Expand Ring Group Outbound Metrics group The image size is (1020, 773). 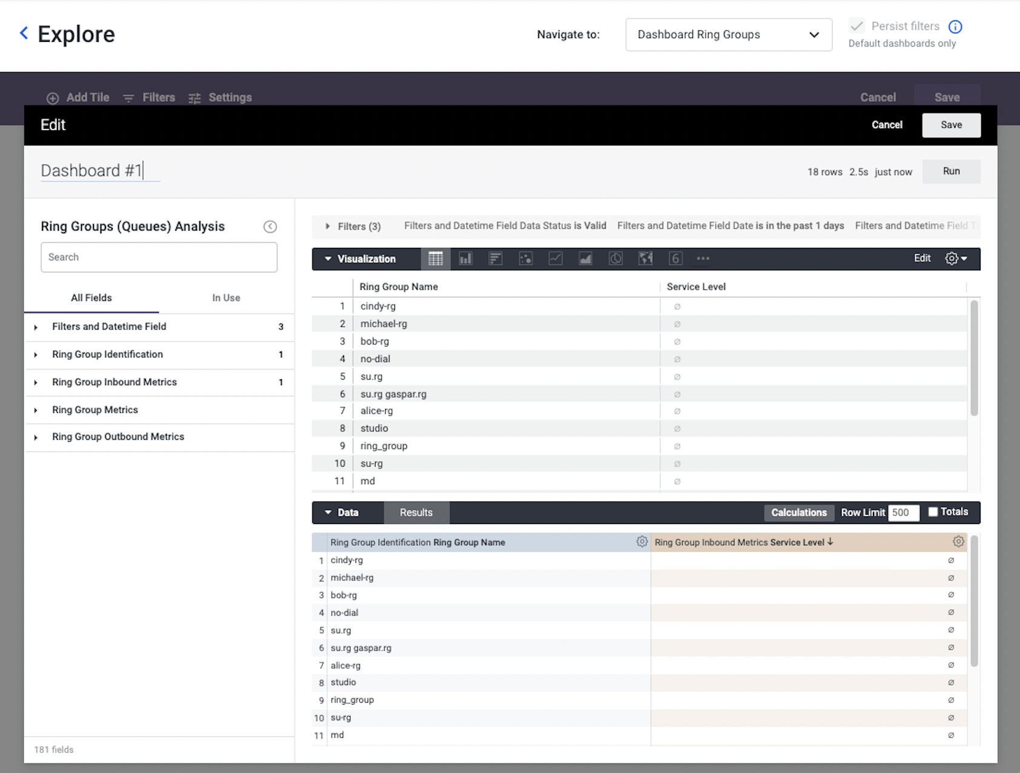tap(159, 437)
